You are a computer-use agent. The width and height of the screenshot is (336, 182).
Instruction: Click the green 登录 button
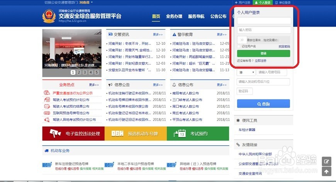tap(263, 54)
